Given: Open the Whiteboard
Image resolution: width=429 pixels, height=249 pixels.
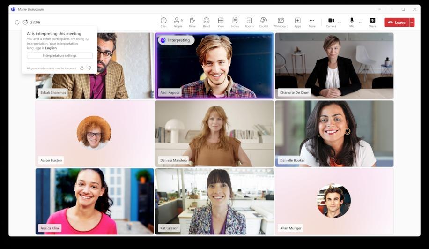Looking at the screenshot, I should click(281, 22).
